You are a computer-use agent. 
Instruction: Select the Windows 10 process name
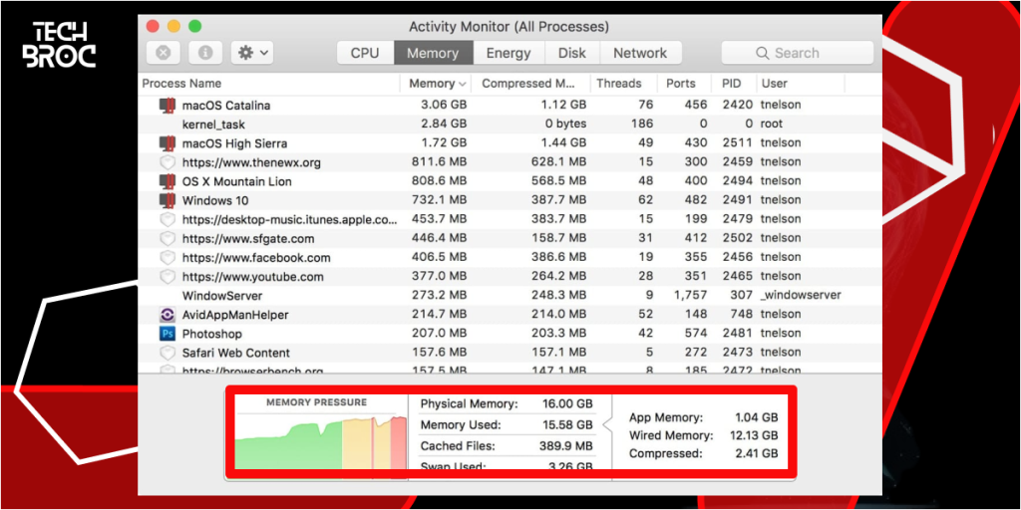click(215, 200)
